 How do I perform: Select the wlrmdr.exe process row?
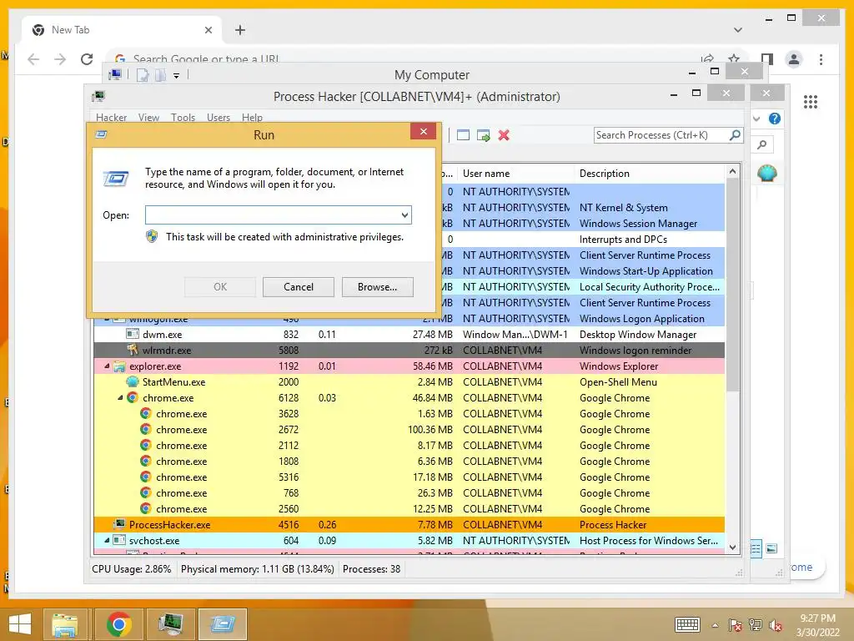click(409, 351)
